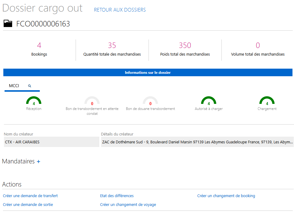Click the Poids total value 350
The width and height of the screenshot is (294, 212).
185,46
